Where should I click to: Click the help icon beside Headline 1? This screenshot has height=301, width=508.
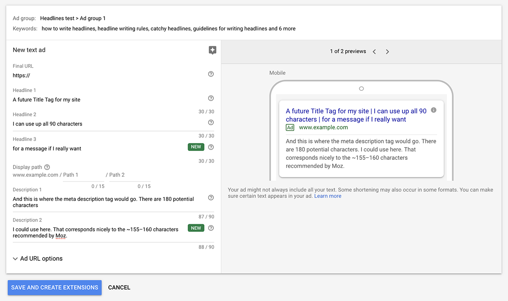[x=211, y=98]
